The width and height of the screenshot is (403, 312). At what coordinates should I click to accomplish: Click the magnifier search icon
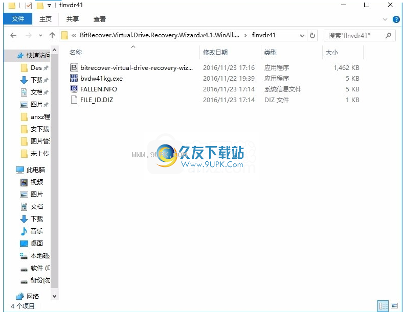coord(388,35)
